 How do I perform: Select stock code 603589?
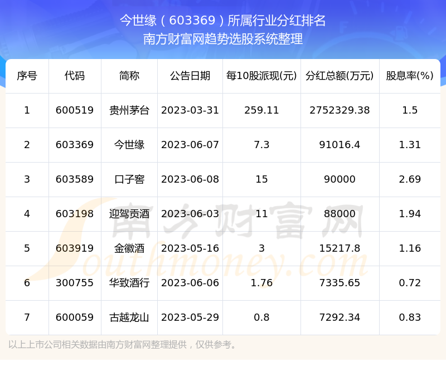[75, 179]
